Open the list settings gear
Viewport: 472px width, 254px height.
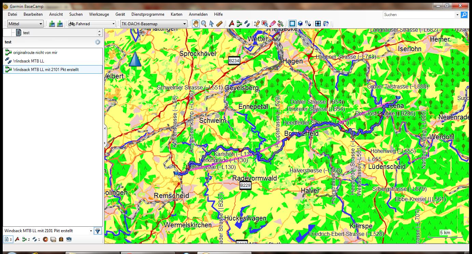point(98,42)
